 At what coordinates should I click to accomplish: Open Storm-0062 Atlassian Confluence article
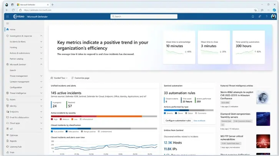point(237,95)
